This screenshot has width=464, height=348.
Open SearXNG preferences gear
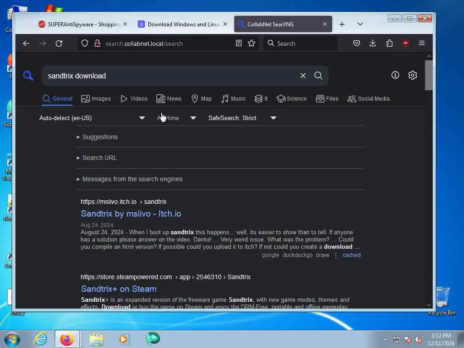[x=412, y=75]
